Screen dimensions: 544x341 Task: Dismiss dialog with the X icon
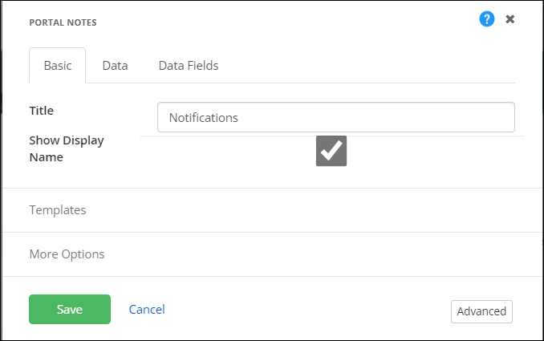pyautogui.click(x=510, y=19)
